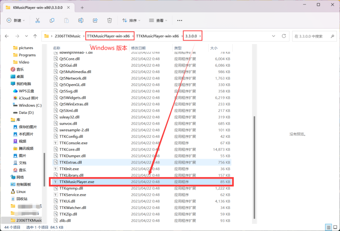Open 回收站 recycle bin in sidebar

tap(19, 199)
